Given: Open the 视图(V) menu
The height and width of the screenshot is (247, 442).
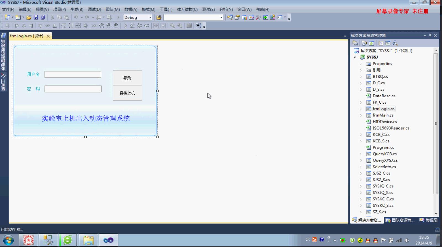Looking at the screenshot, I should coord(42,9).
